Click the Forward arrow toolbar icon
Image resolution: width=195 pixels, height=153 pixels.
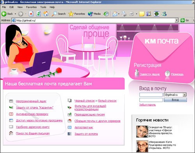(x=21, y=14)
